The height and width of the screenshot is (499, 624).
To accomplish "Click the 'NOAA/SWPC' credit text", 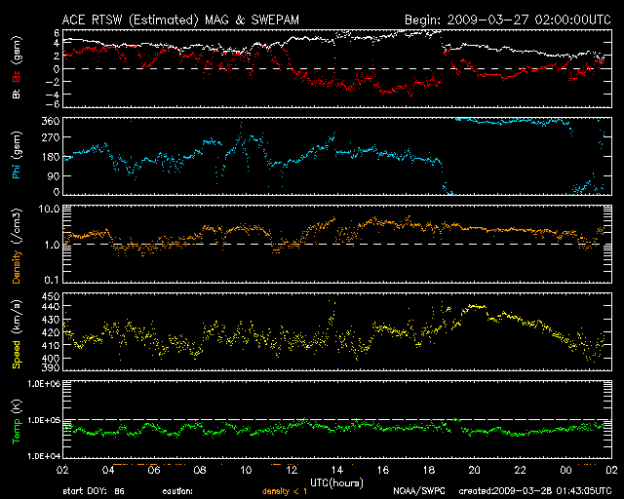I will (419, 491).
